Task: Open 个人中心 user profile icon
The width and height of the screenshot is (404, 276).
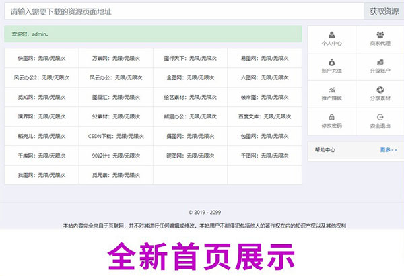Action: pyautogui.click(x=331, y=35)
